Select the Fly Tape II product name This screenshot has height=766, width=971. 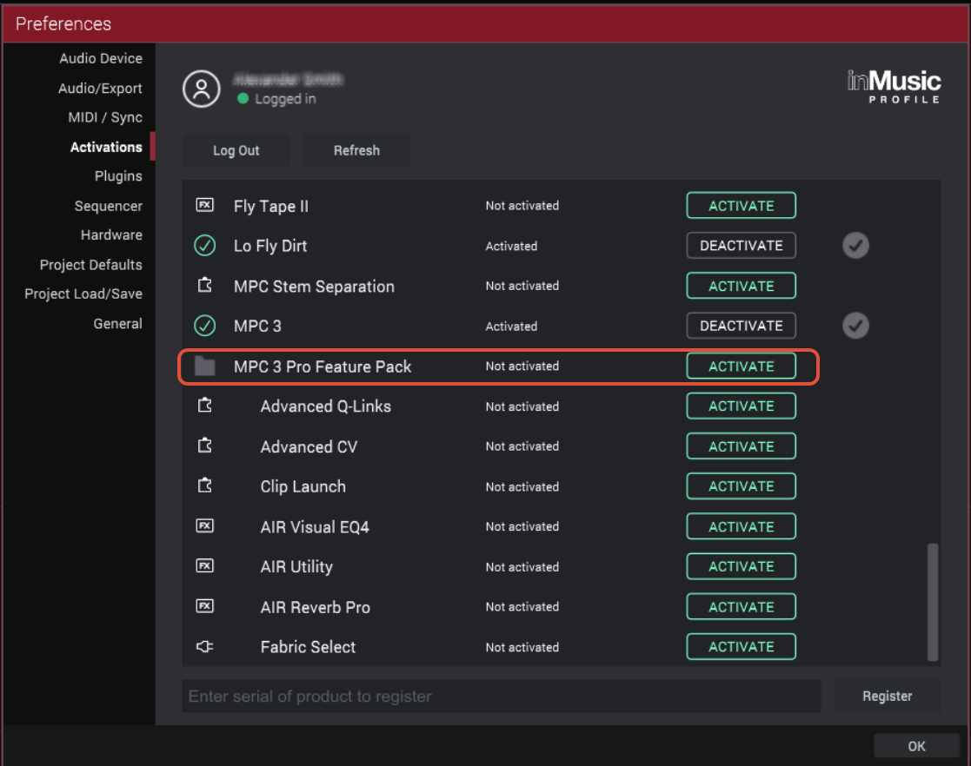[x=270, y=206]
